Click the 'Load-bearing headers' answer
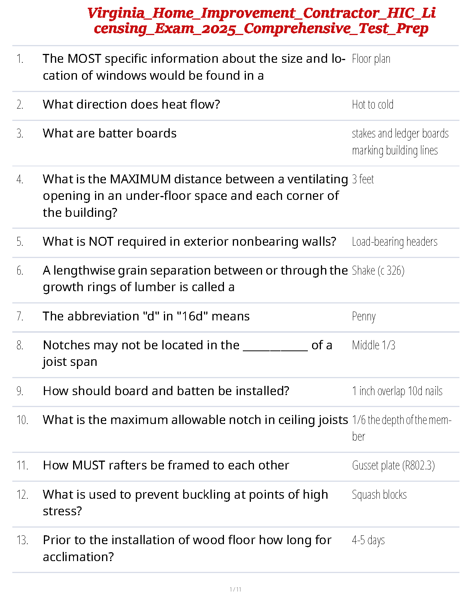 395,242
